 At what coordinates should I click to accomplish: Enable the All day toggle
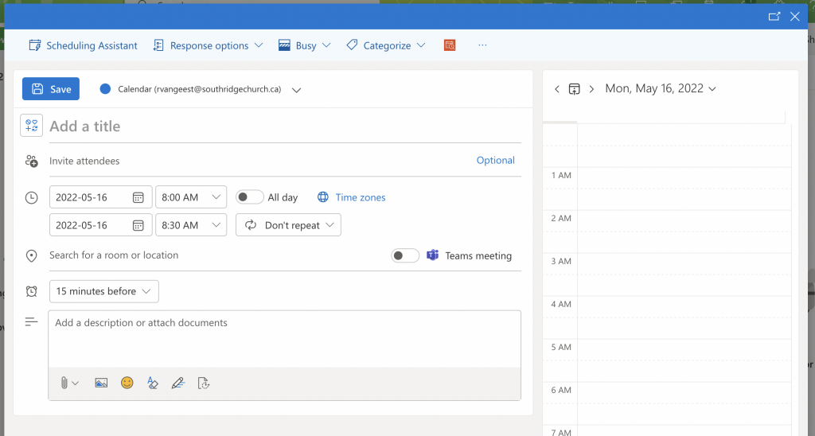pos(249,197)
